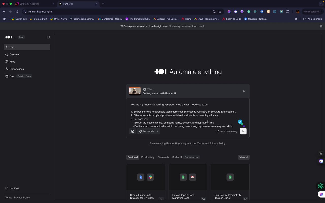Click the Google Docs icon on LinkedIn Ad card
Image resolution: width=325 pixels, height=203 pixels.
point(141,177)
